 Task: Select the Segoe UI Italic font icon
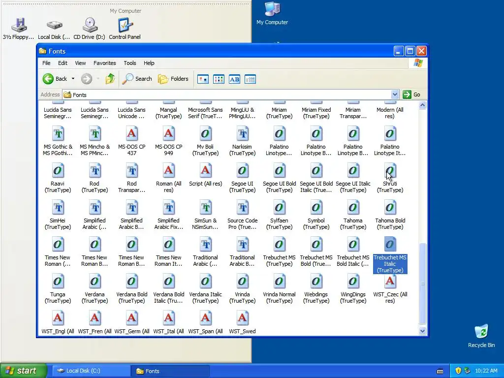(x=353, y=171)
